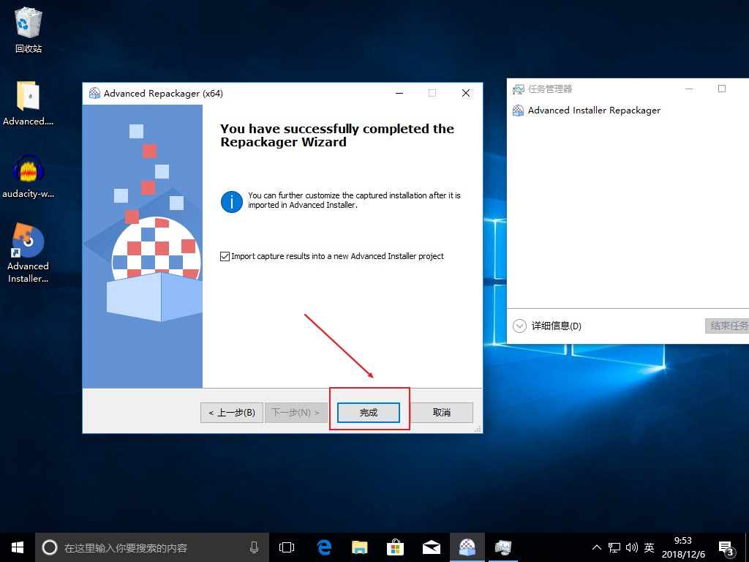
Task: Click the blue information icon in wizard
Action: tap(232, 202)
